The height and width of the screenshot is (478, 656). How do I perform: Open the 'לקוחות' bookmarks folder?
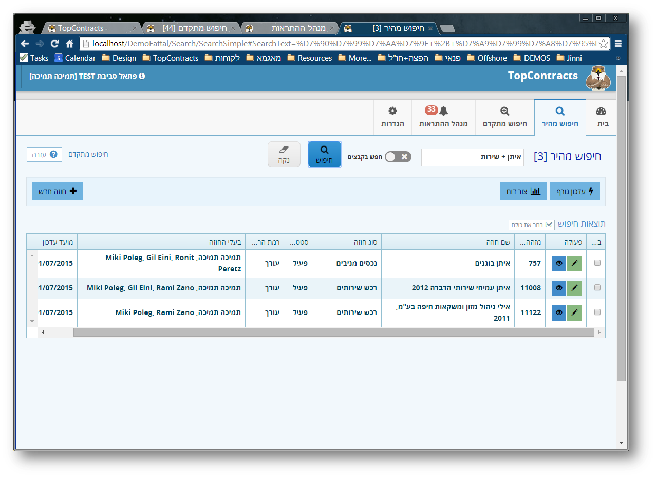pyautogui.click(x=222, y=58)
